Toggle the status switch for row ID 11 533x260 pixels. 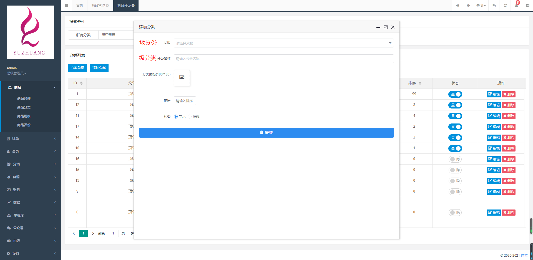coord(455,116)
